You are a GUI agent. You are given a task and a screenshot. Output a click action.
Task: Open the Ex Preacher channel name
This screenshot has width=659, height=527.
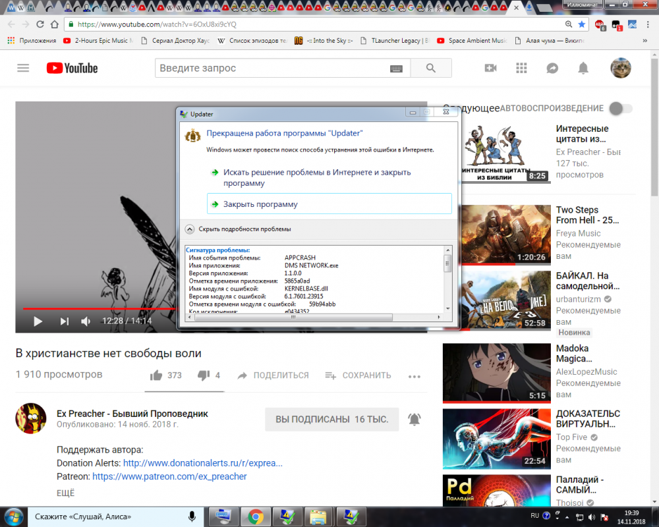click(x=132, y=414)
